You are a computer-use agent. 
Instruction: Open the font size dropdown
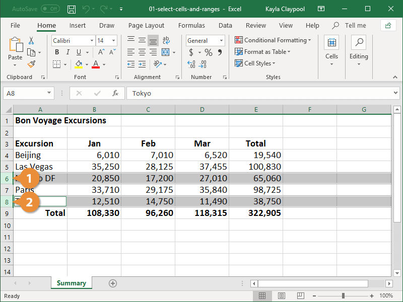(114, 40)
